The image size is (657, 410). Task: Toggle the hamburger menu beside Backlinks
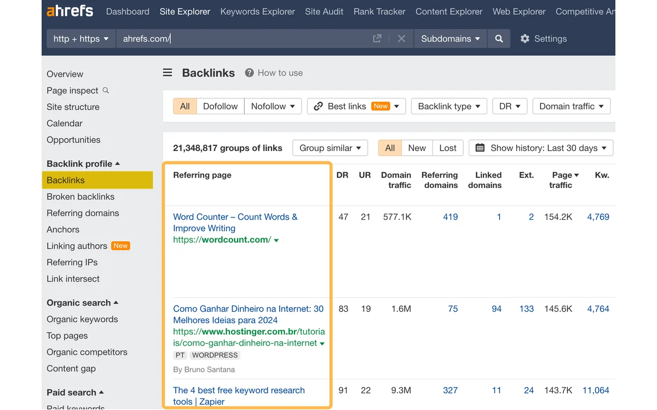tap(168, 73)
